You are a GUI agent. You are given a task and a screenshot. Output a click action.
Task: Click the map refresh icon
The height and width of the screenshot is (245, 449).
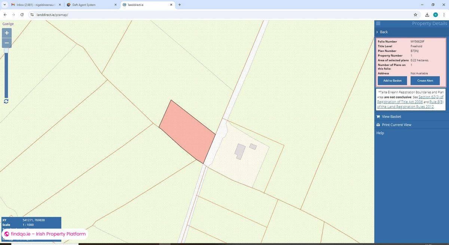point(6,101)
